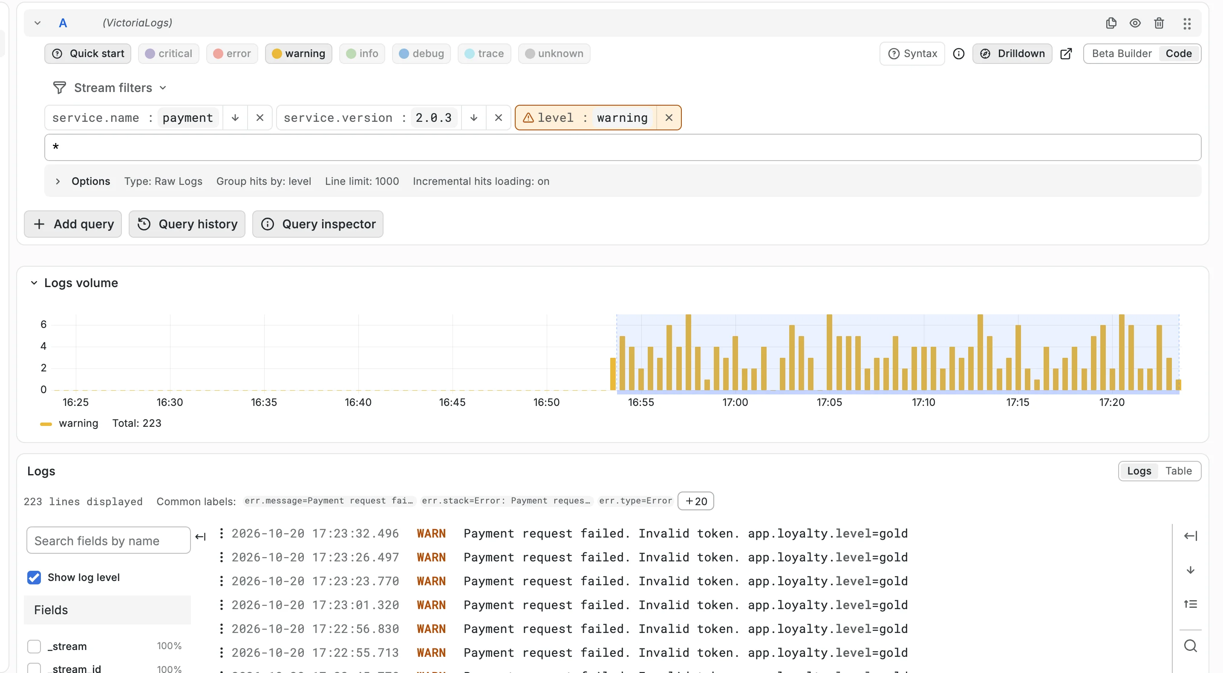Click the err.type=Error common label
The width and height of the screenshot is (1223, 673).
click(x=635, y=501)
